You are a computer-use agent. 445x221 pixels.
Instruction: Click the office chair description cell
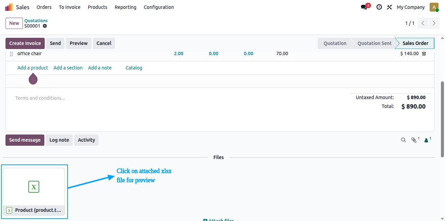(x=29, y=53)
